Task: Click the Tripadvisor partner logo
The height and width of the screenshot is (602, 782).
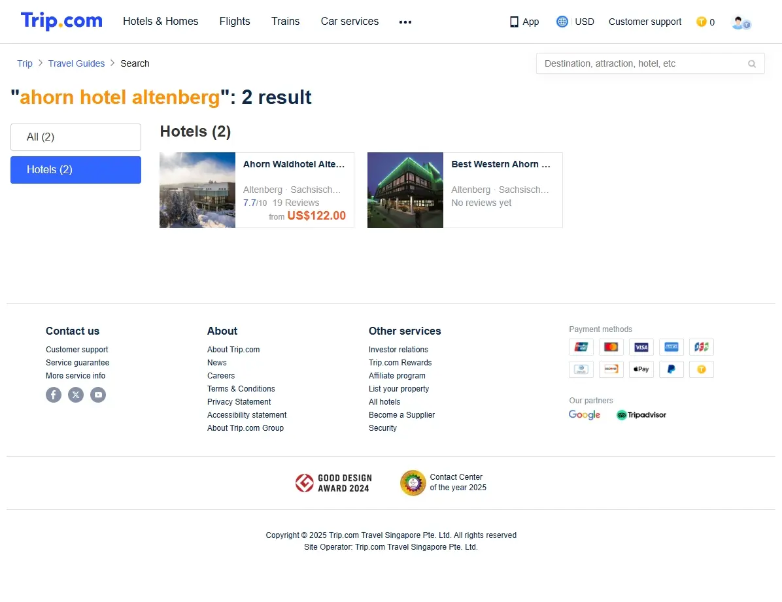Action: 641,415
